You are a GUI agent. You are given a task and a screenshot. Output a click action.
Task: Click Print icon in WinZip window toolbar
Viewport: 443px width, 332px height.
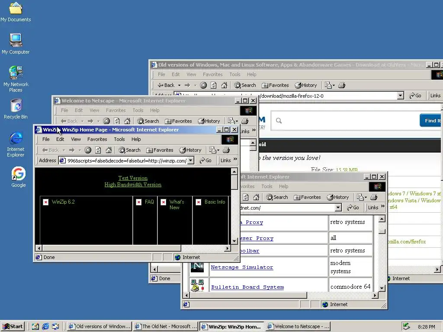(x=226, y=150)
